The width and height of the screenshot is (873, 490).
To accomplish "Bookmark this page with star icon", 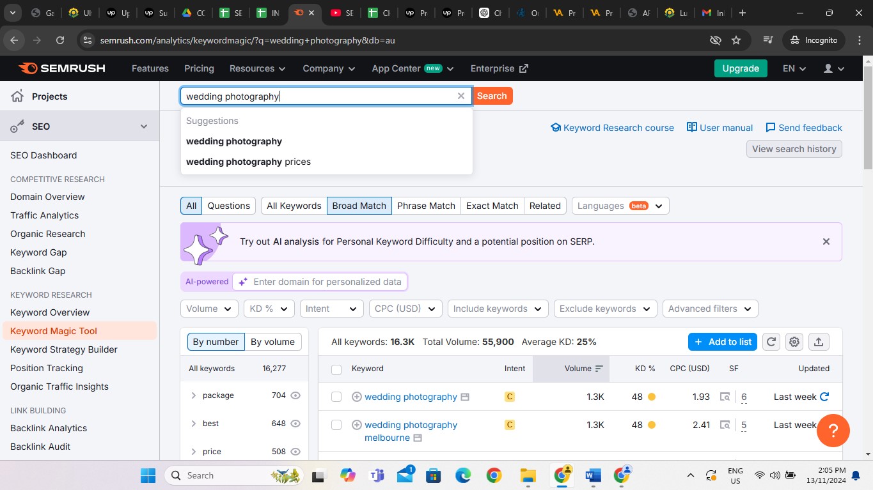I will 736,40.
